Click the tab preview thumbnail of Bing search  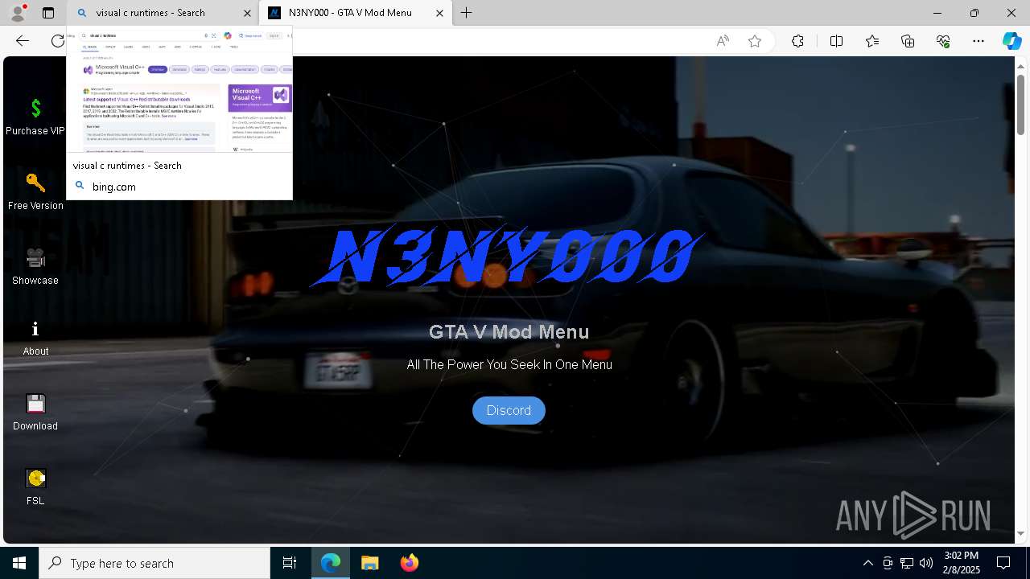click(x=179, y=89)
